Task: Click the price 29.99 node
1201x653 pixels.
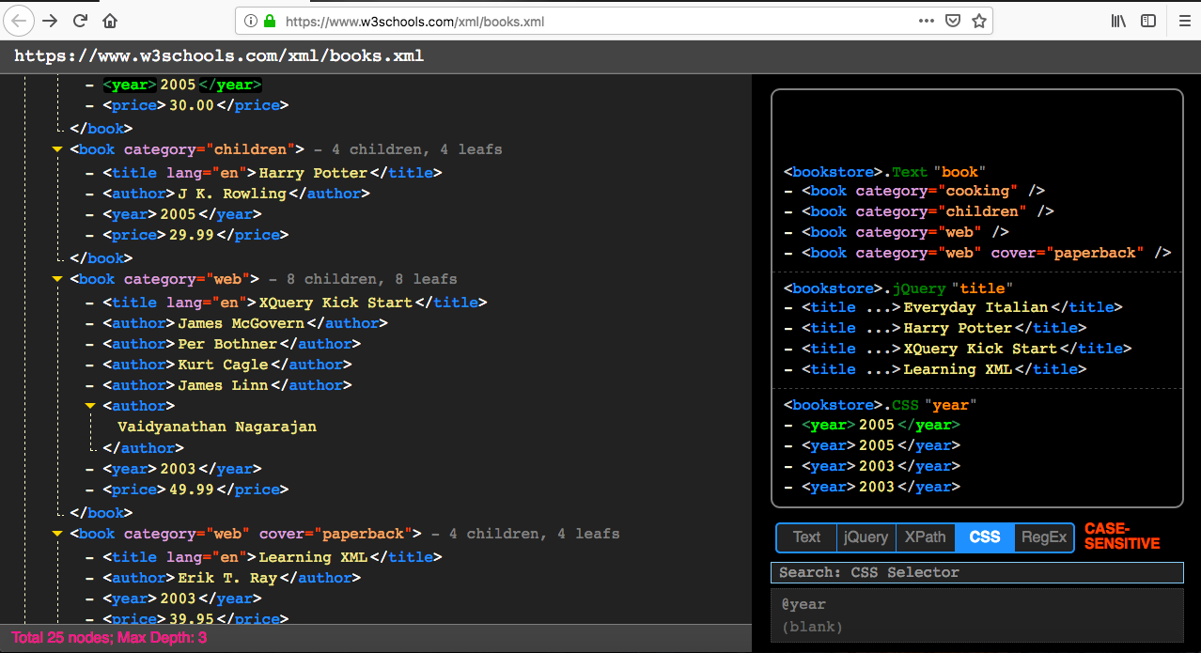Action: 195,235
